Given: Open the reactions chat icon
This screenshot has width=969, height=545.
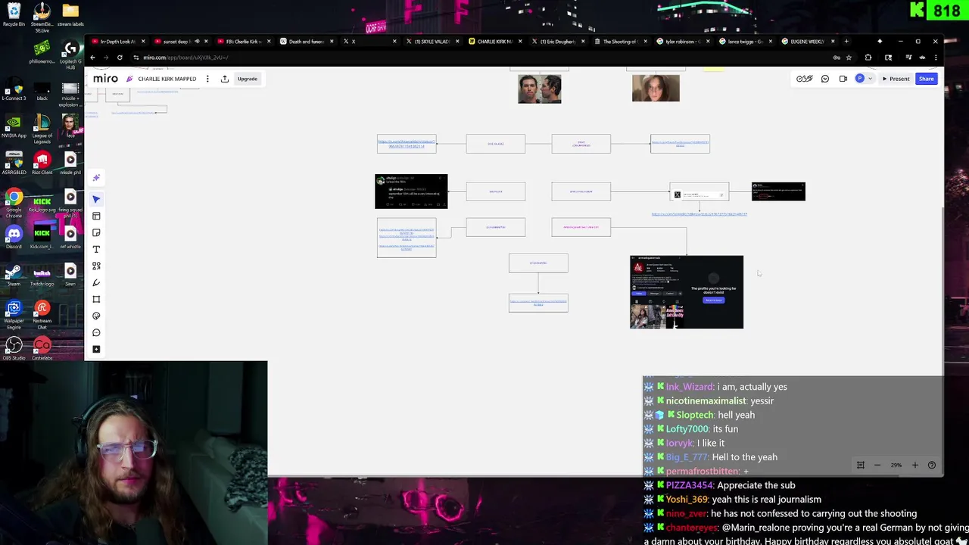Looking at the screenshot, I should tap(825, 79).
